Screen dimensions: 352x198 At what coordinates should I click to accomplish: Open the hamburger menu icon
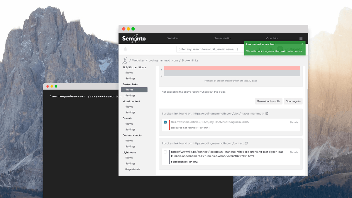tap(301, 38)
